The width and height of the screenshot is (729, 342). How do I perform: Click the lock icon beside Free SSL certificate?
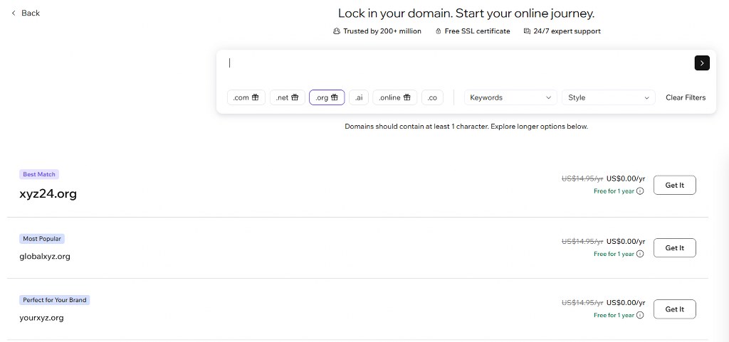point(438,31)
